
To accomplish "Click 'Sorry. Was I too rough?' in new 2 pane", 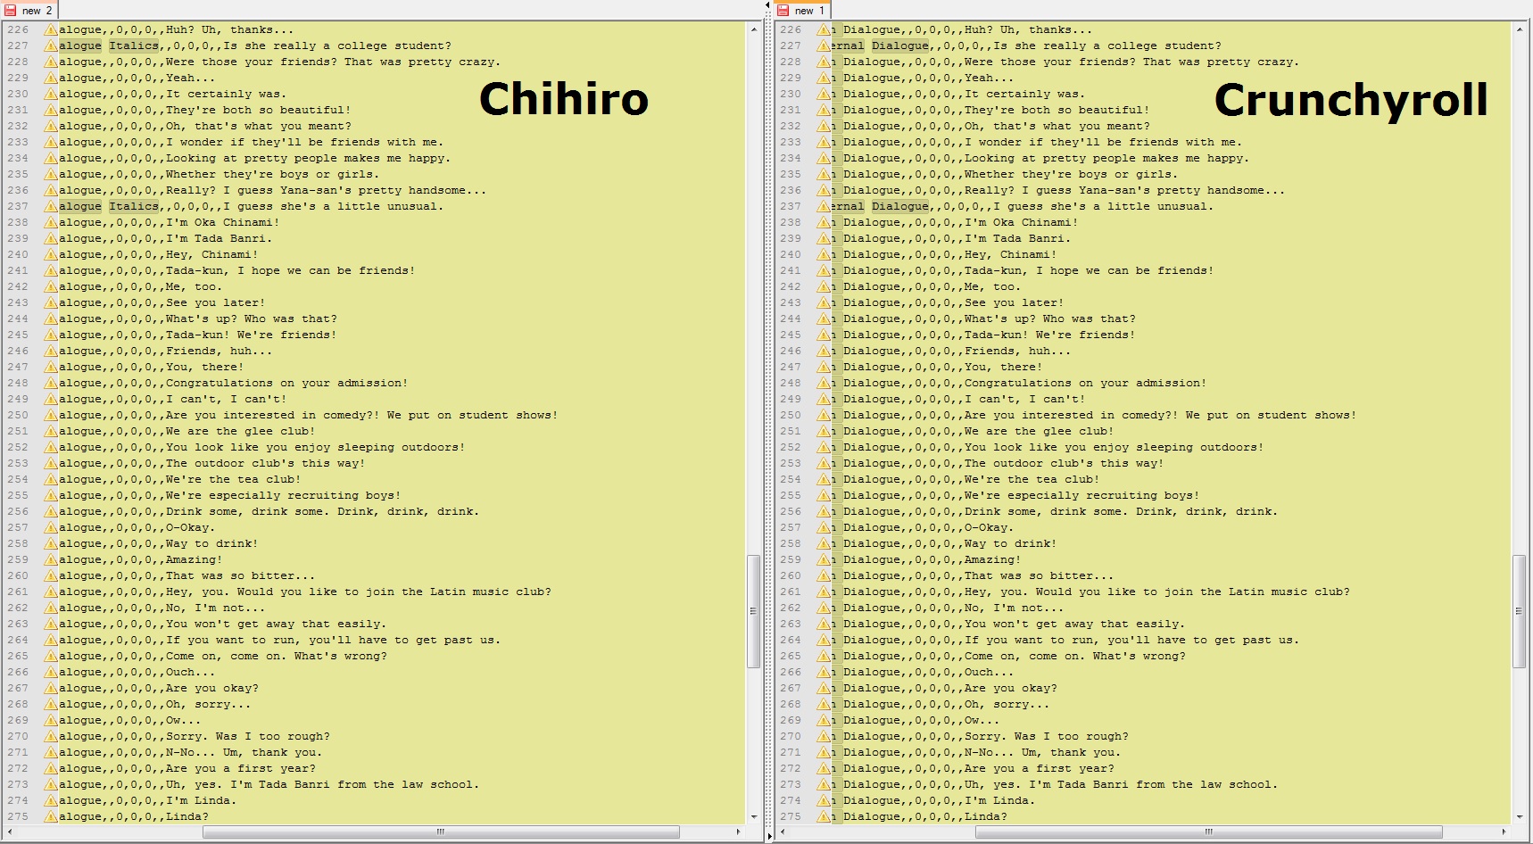I will click(x=248, y=737).
